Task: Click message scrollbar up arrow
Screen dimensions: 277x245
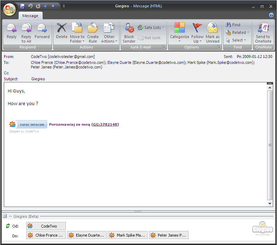Action: coord(270,88)
